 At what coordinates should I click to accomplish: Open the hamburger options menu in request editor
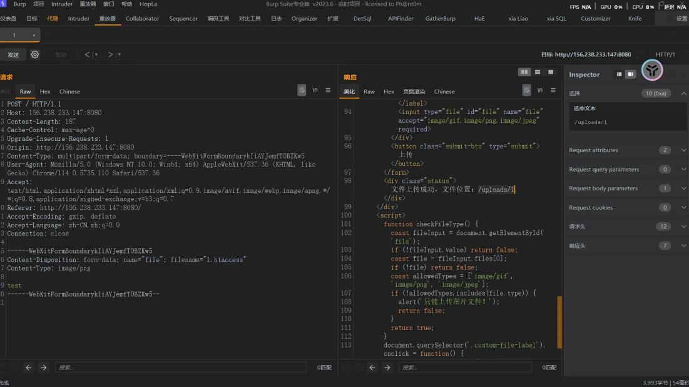(x=328, y=90)
